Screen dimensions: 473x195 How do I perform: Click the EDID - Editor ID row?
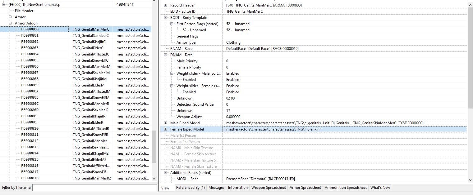pyautogui.click(x=314, y=11)
